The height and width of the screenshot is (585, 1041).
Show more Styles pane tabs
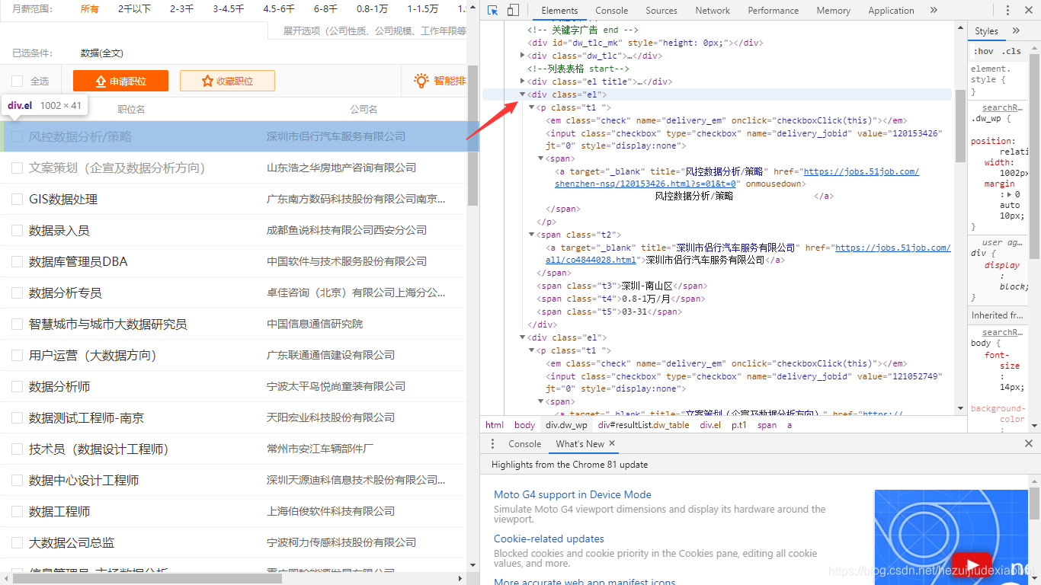1016,31
